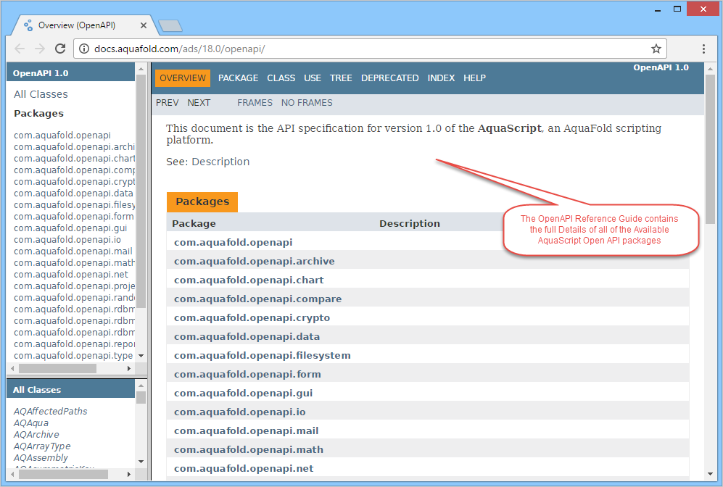
Task: Click All Classes frame scroll-up arrow
Action: click(141, 385)
